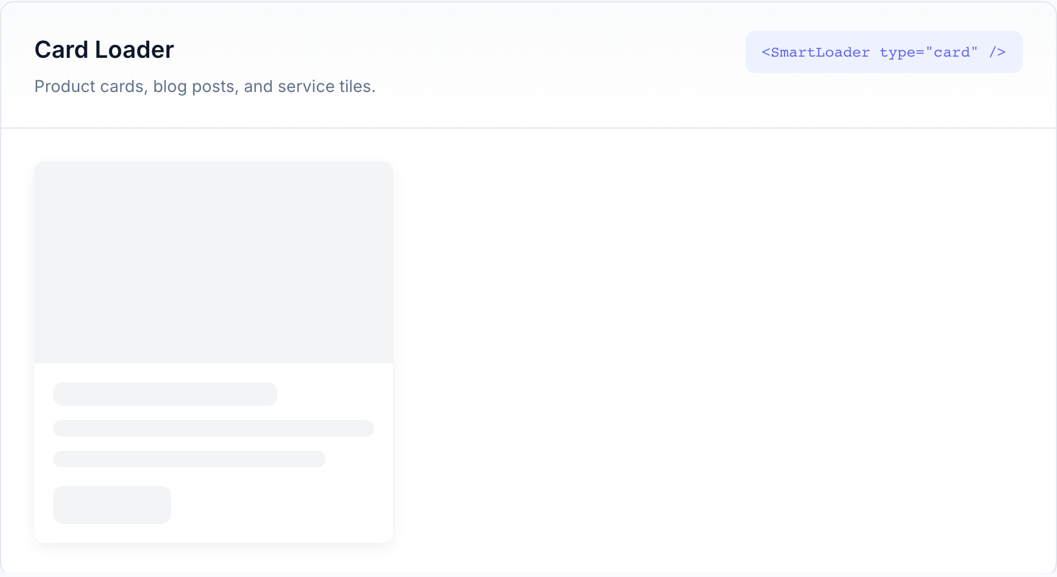Click the skeleton card image placeholder
The height and width of the screenshot is (577, 1057).
coord(214,263)
